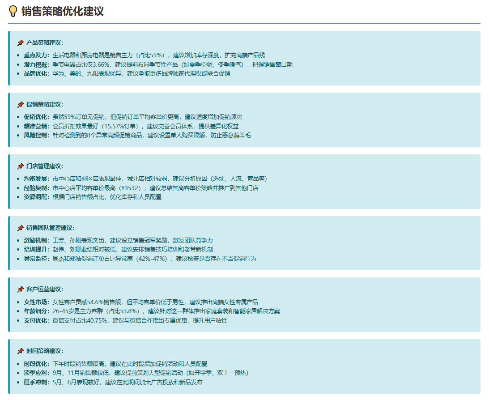Click the lightbulb icon beside the main title
Viewport: 489px width, 400px height.
(13, 12)
